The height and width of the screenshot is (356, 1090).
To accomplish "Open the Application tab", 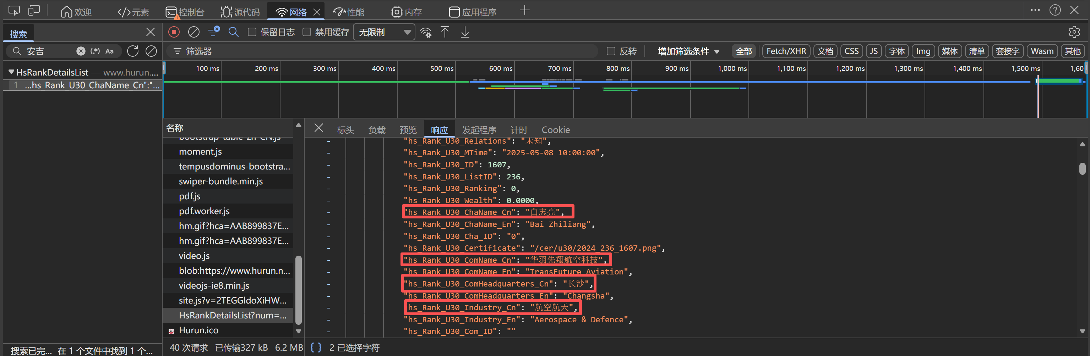I will point(472,12).
